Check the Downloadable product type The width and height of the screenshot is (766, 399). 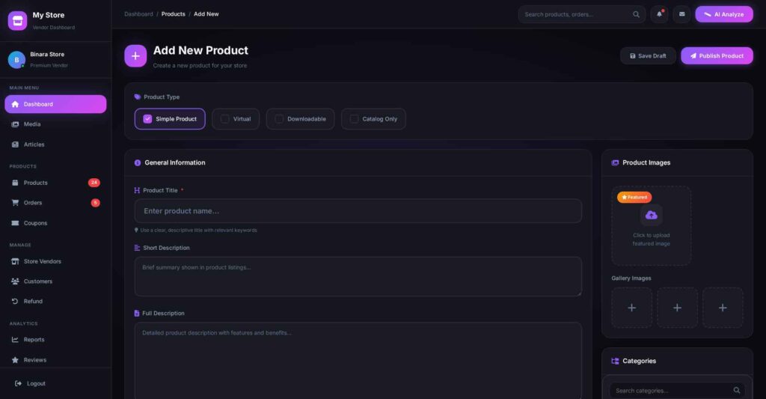click(x=279, y=119)
